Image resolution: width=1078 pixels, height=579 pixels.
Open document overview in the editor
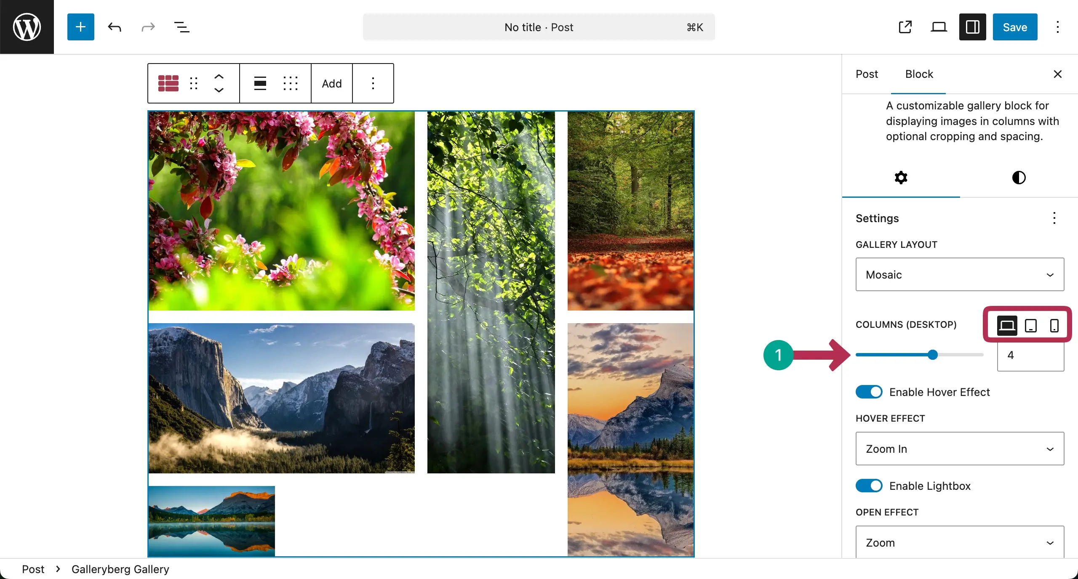point(181,27)
